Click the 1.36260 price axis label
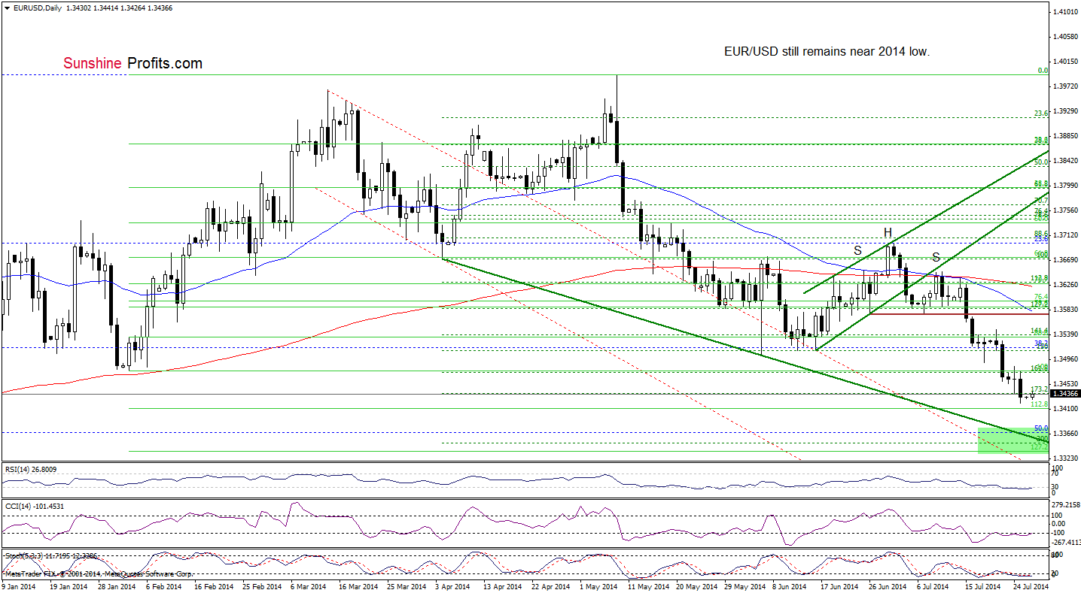The image size is (1081, 593). pos(1066,285)
